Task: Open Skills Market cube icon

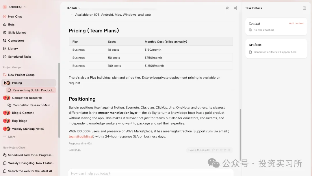Action: click(5, 33)
